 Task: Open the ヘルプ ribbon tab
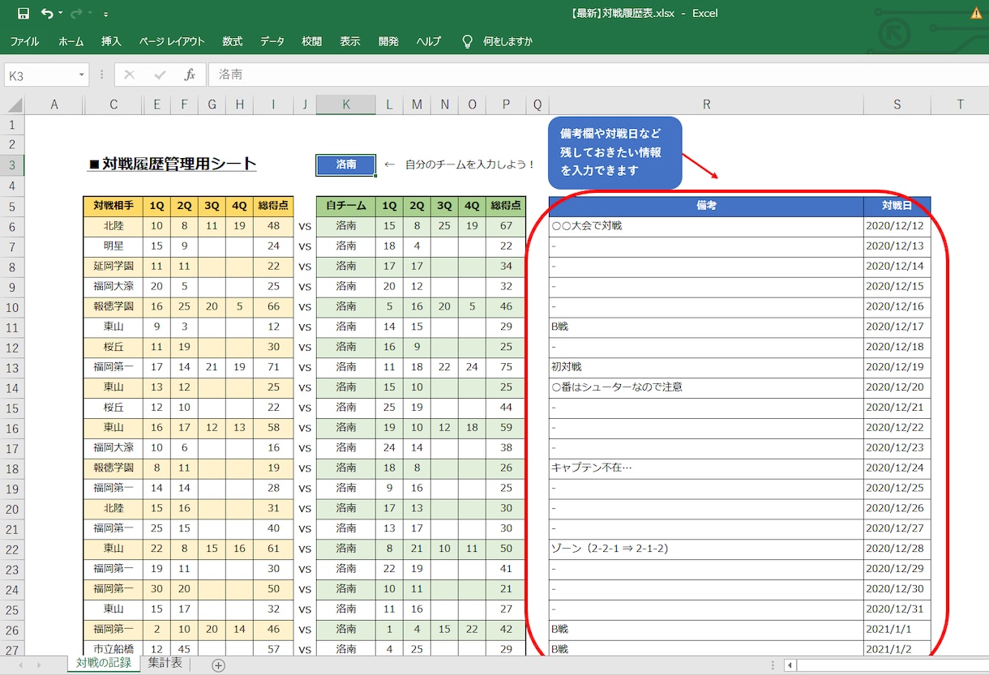point(429,41)
